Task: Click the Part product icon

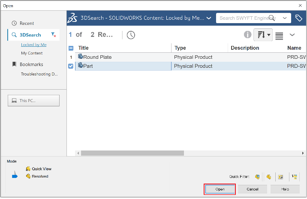Action: click(81, 65)
